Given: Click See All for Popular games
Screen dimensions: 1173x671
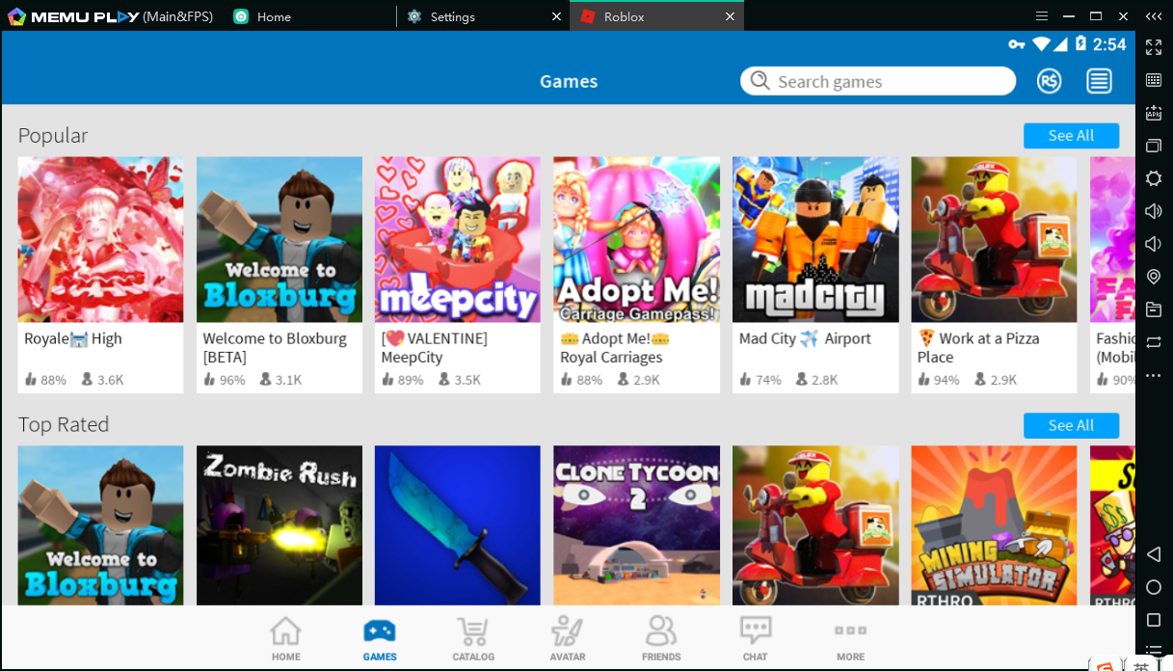Looking at the screenshot, I should point(1071,136).
